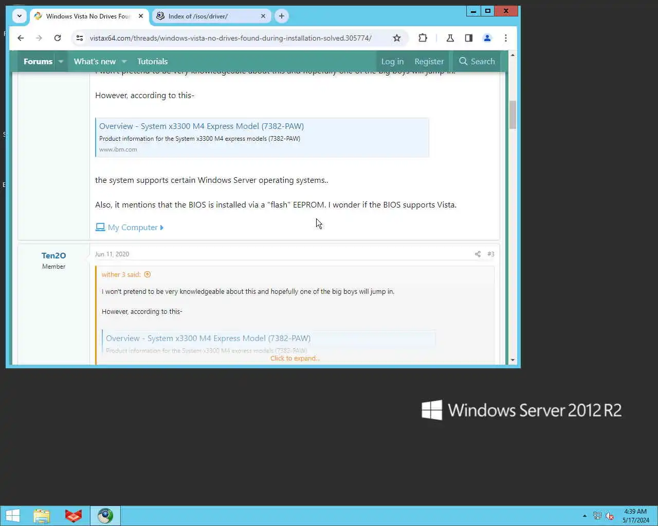Click the Log in link

(392, 61)
